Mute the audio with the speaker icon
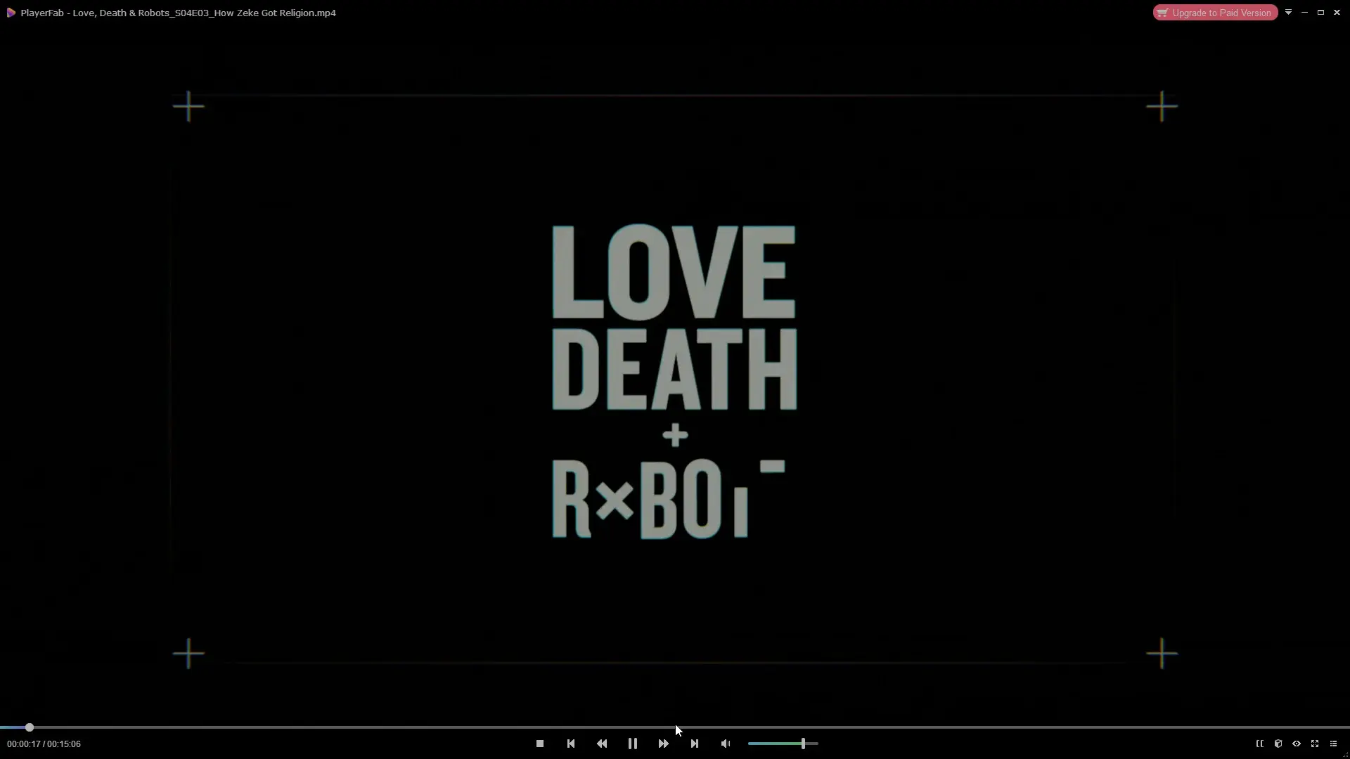Image resolution: width=1350 pixels, height=759 pixels. [x=726, y=744]
